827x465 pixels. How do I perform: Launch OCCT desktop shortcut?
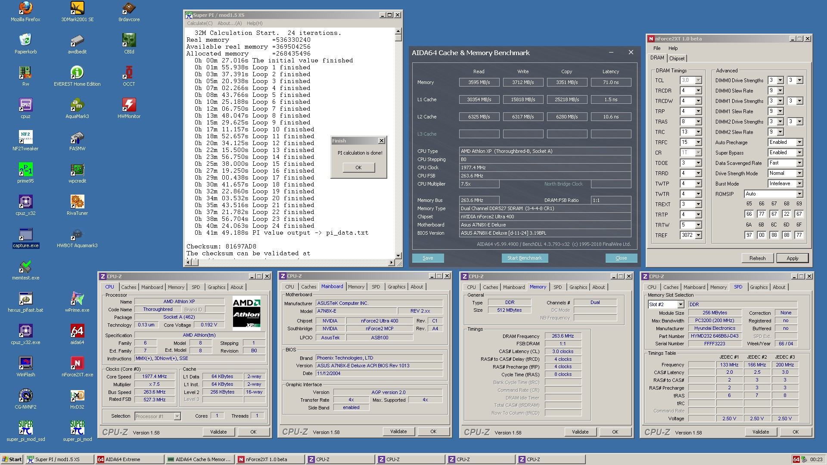coord(129,76)
